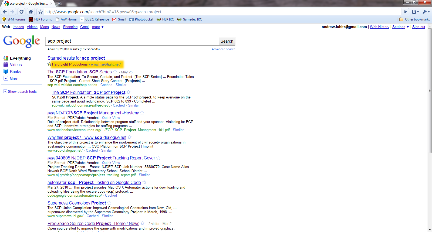Image resolution: width=432 pixels, height=232 pixels.
Task: Open HLP Forums bookmark
Action: [x=40, y=19]
